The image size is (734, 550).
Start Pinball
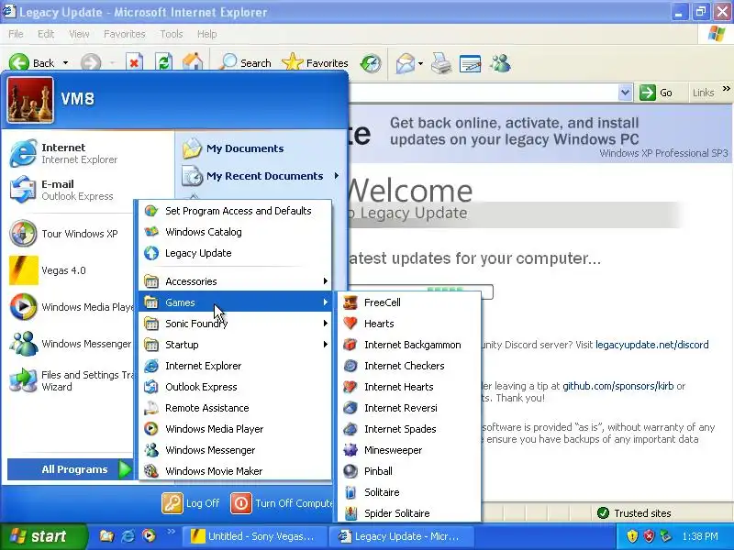(x=409, y=471)
